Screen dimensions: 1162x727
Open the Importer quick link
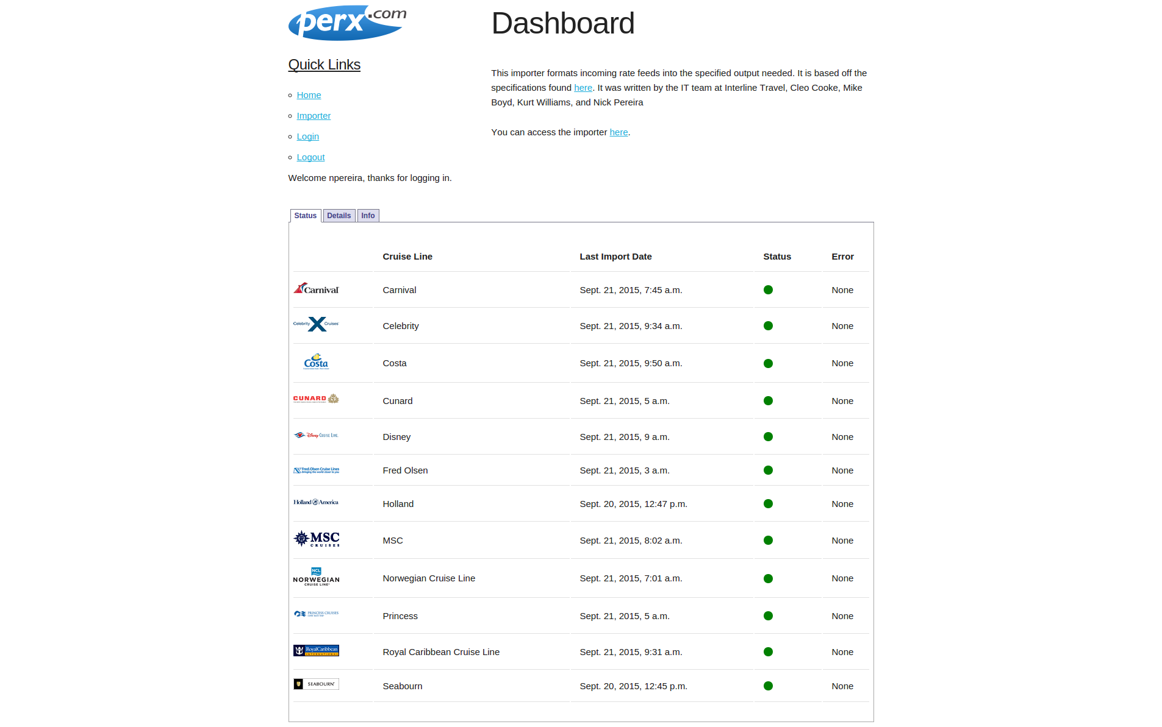point(314,116)
